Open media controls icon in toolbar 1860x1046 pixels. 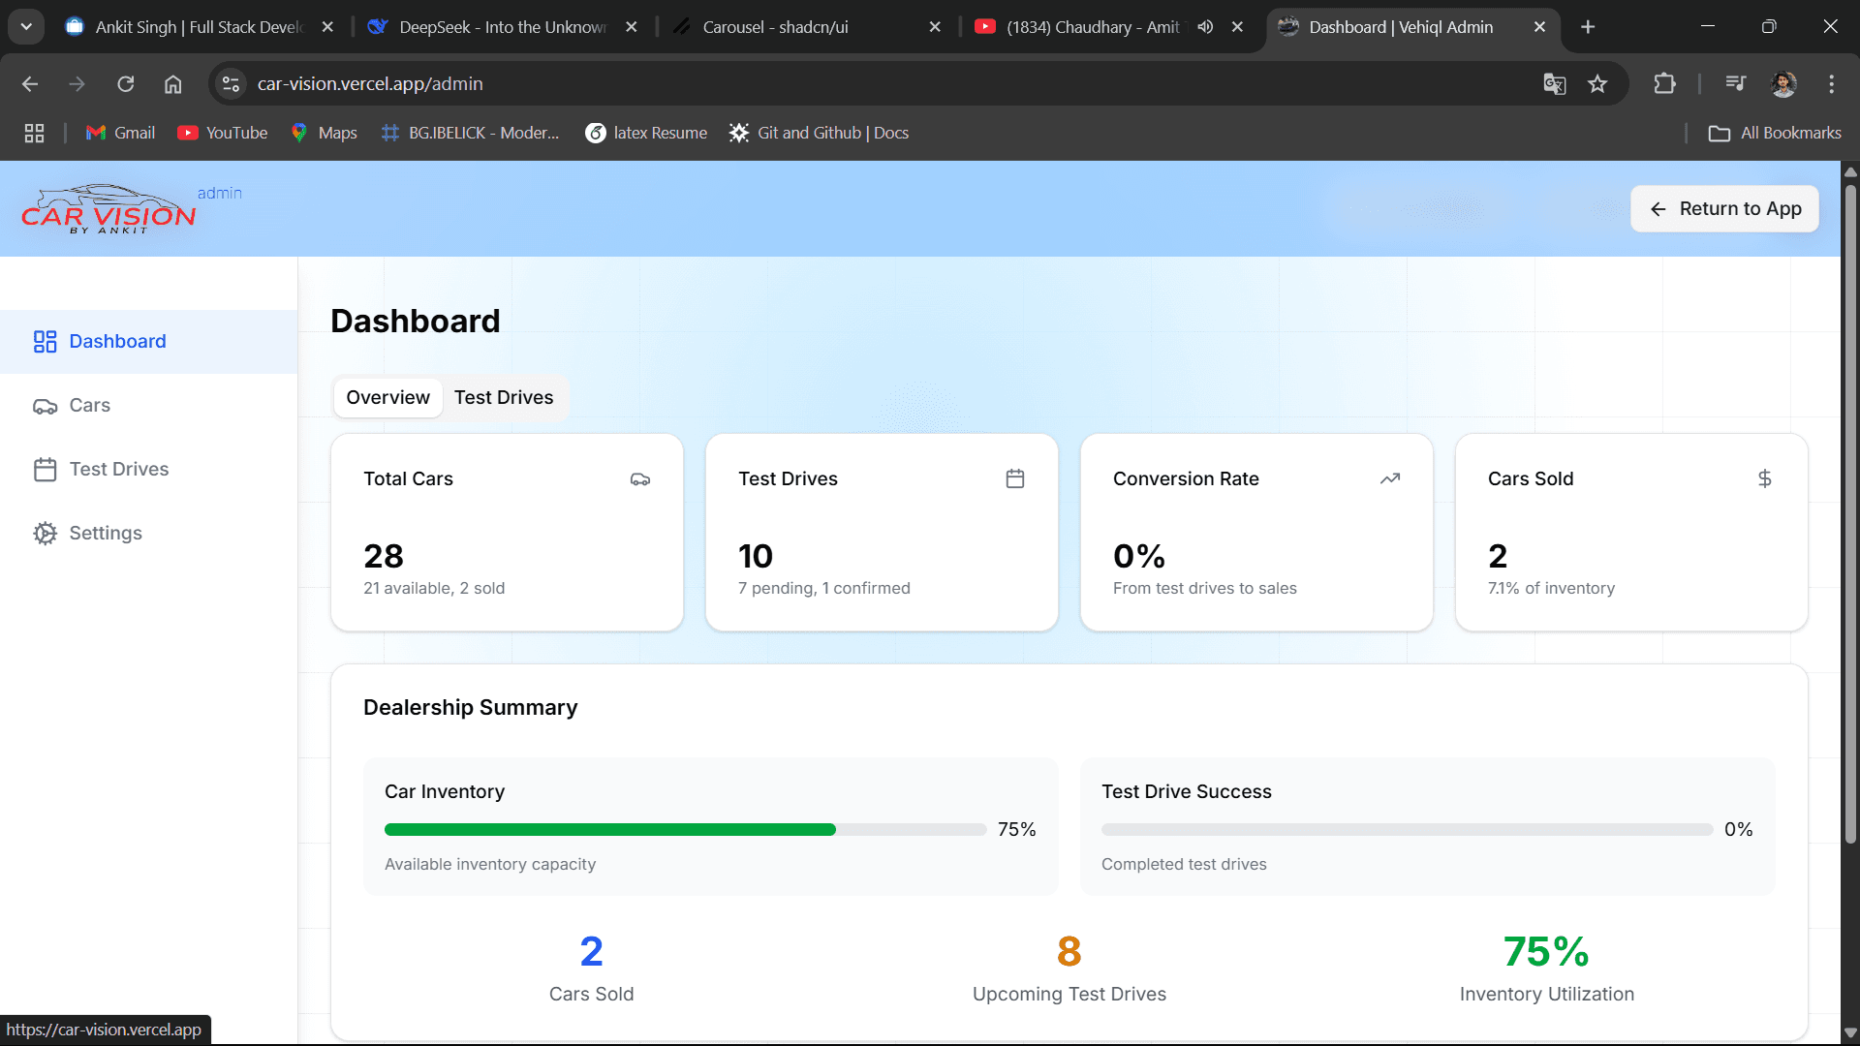[x=1735, y=84]
